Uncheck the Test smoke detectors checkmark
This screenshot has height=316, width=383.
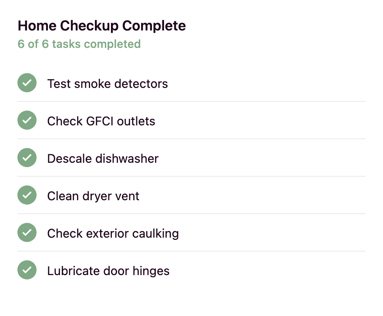27,83
